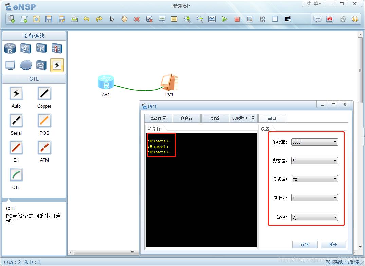Click inside the black serial terminal area
Image resolution: width=365 pixels, height=266 pixels.
pos(201,190)
